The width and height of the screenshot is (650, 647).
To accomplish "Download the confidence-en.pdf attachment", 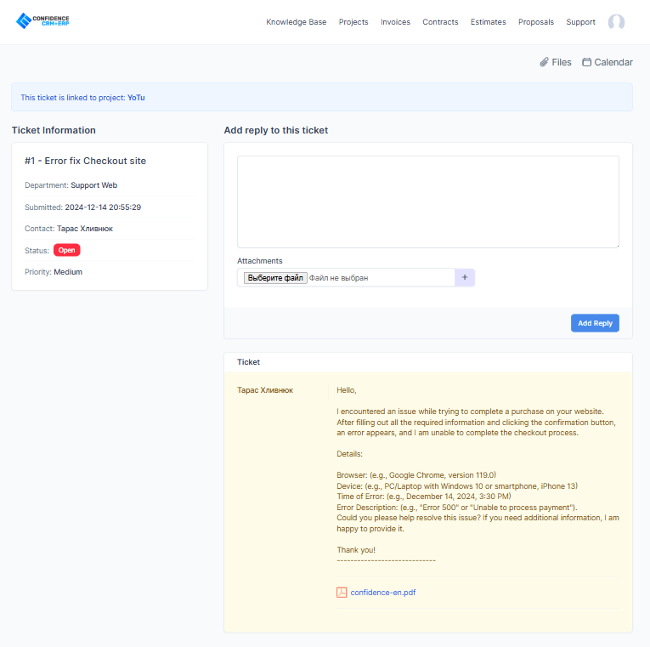I will pyautogui.click(x=382, y=593).
